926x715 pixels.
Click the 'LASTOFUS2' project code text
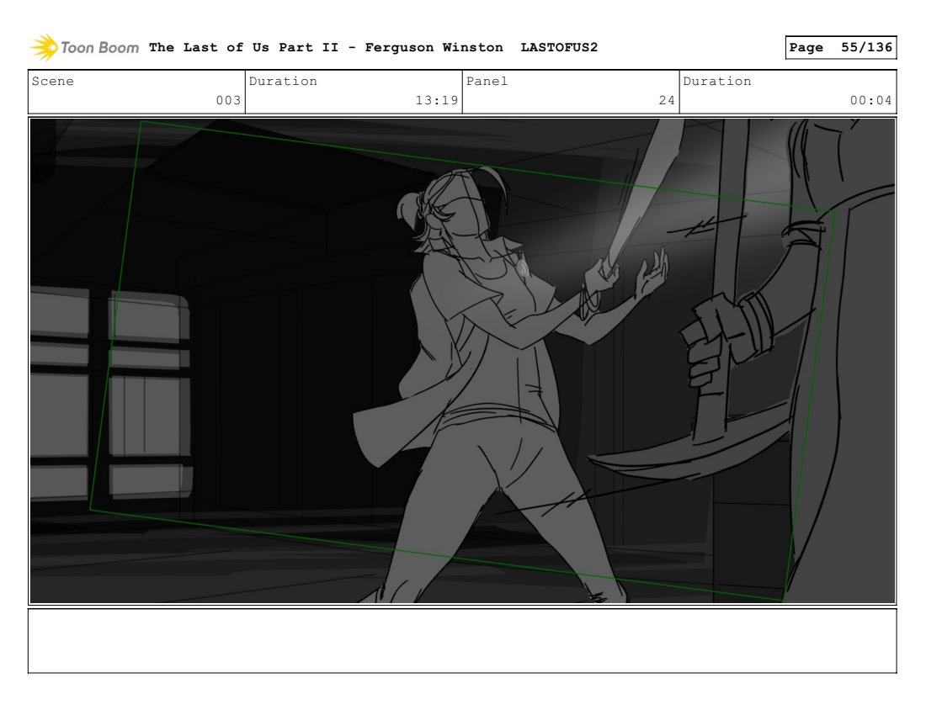pos(559,47)
